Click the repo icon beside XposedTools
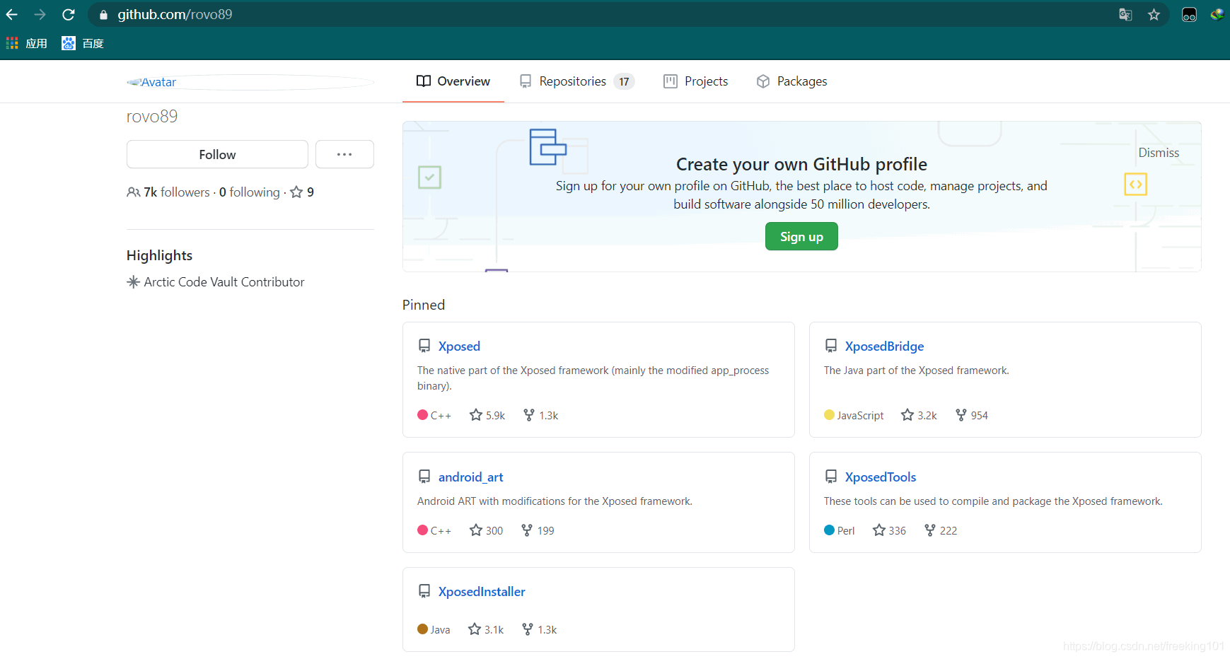The height and width of the screenshot is (659, 1230). pyautogui.click(x=831, y=477)
